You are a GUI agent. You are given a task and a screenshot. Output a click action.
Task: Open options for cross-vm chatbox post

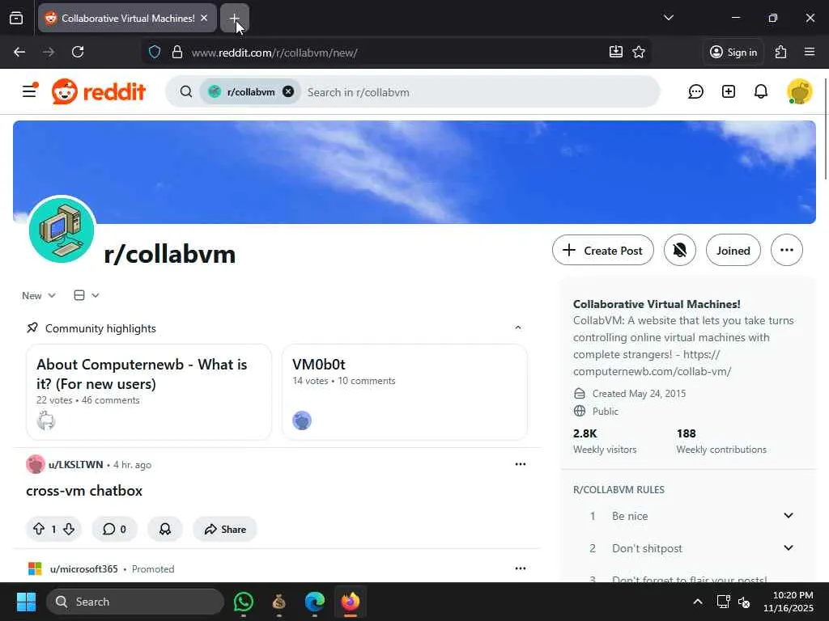[521, 464]
